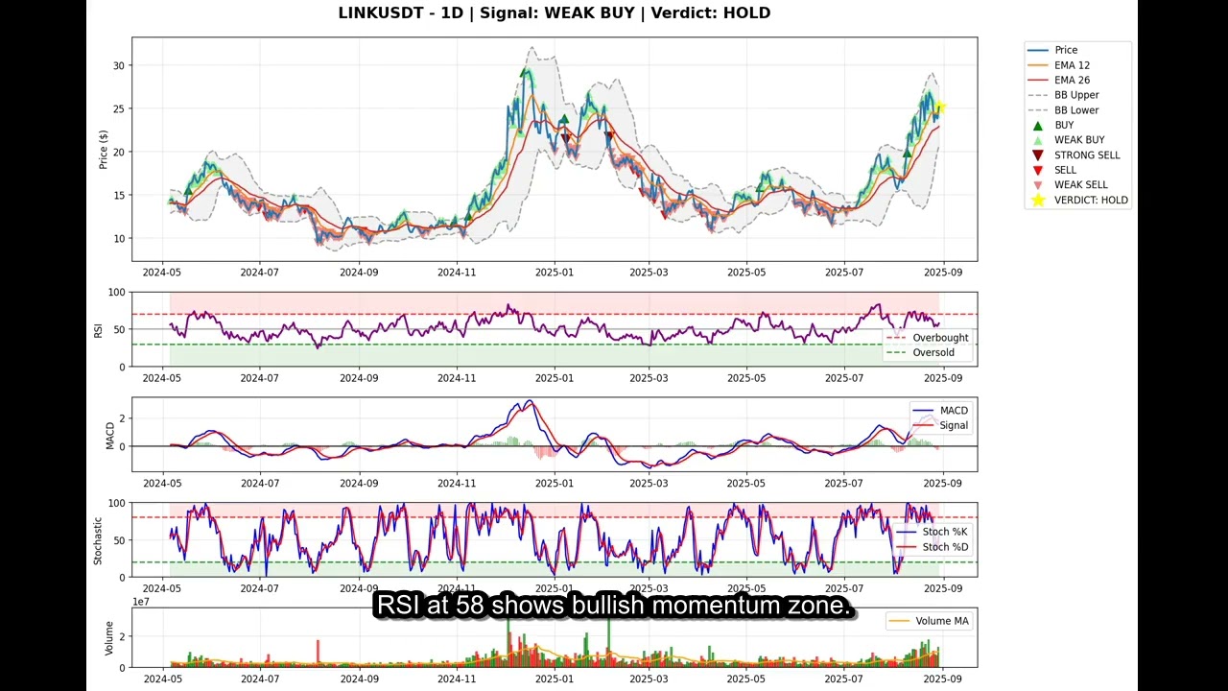The width and height of the screenshot is (1228, 691).
Task: Click 2024-11 date under the price chart
Action: tap(457, 273)
